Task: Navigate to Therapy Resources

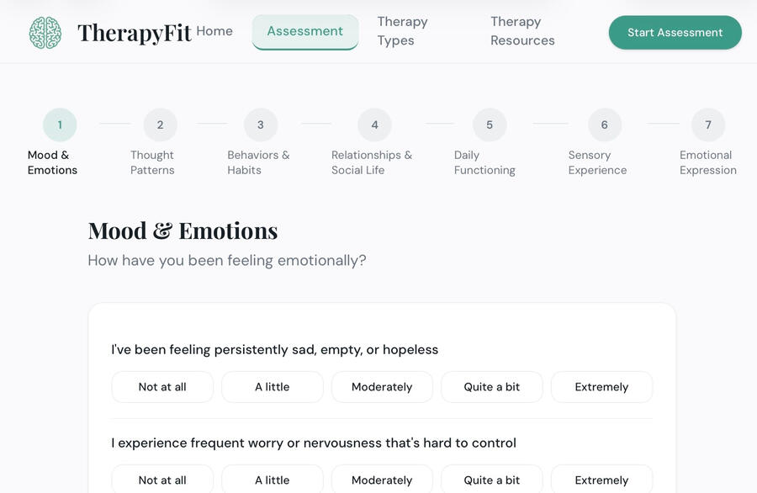Action: tap(522, 31)
